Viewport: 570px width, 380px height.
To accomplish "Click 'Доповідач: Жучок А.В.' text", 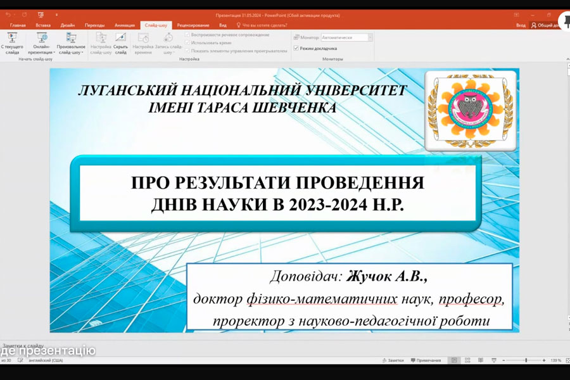I will (348, 276).
